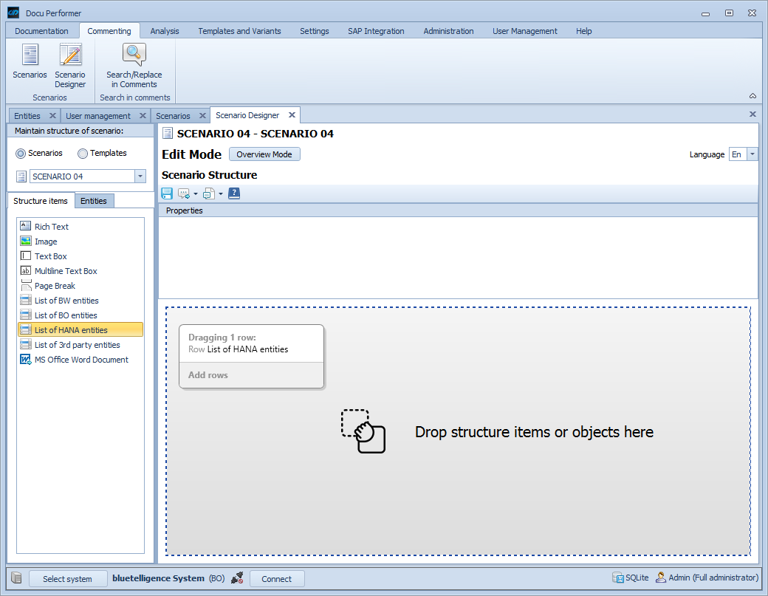Select the Scenarios radio button
The width and height of the screenshot is (768, 596).
click(20, 153)
